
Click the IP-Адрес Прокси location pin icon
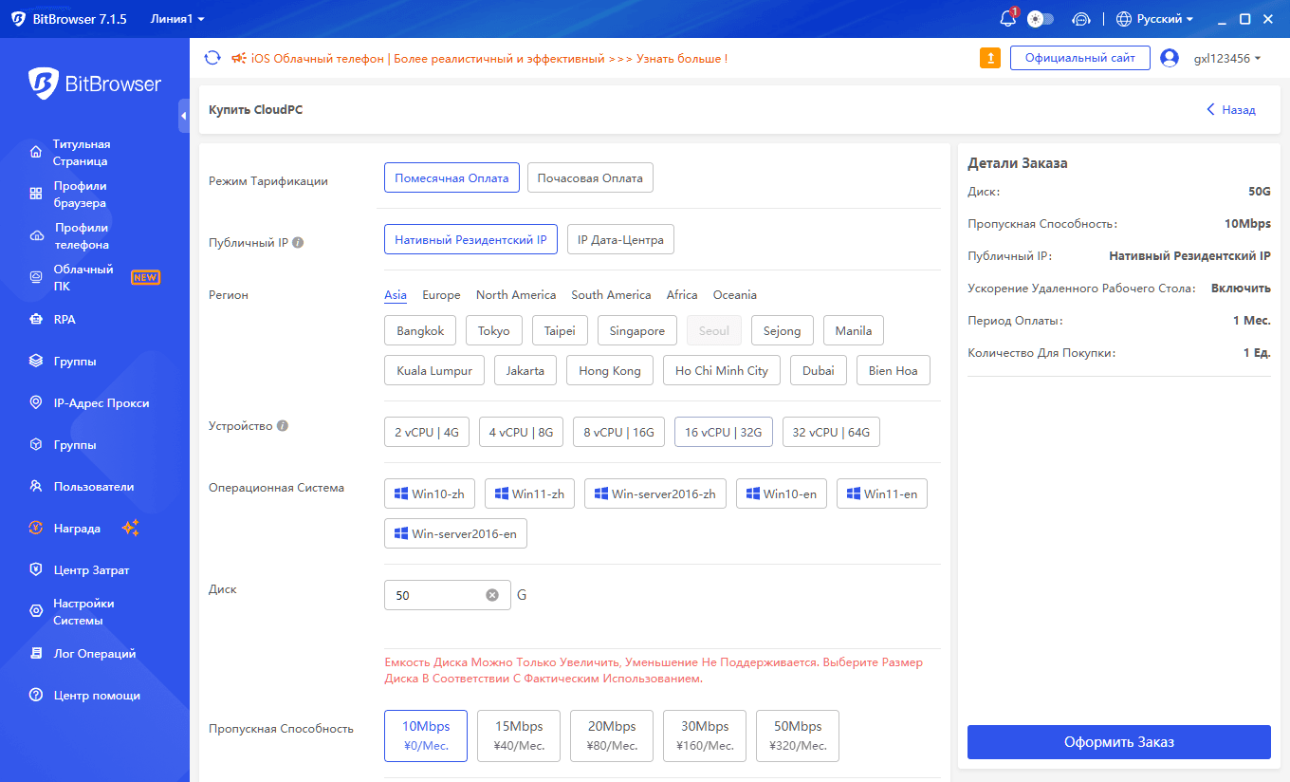click(36, 403)
